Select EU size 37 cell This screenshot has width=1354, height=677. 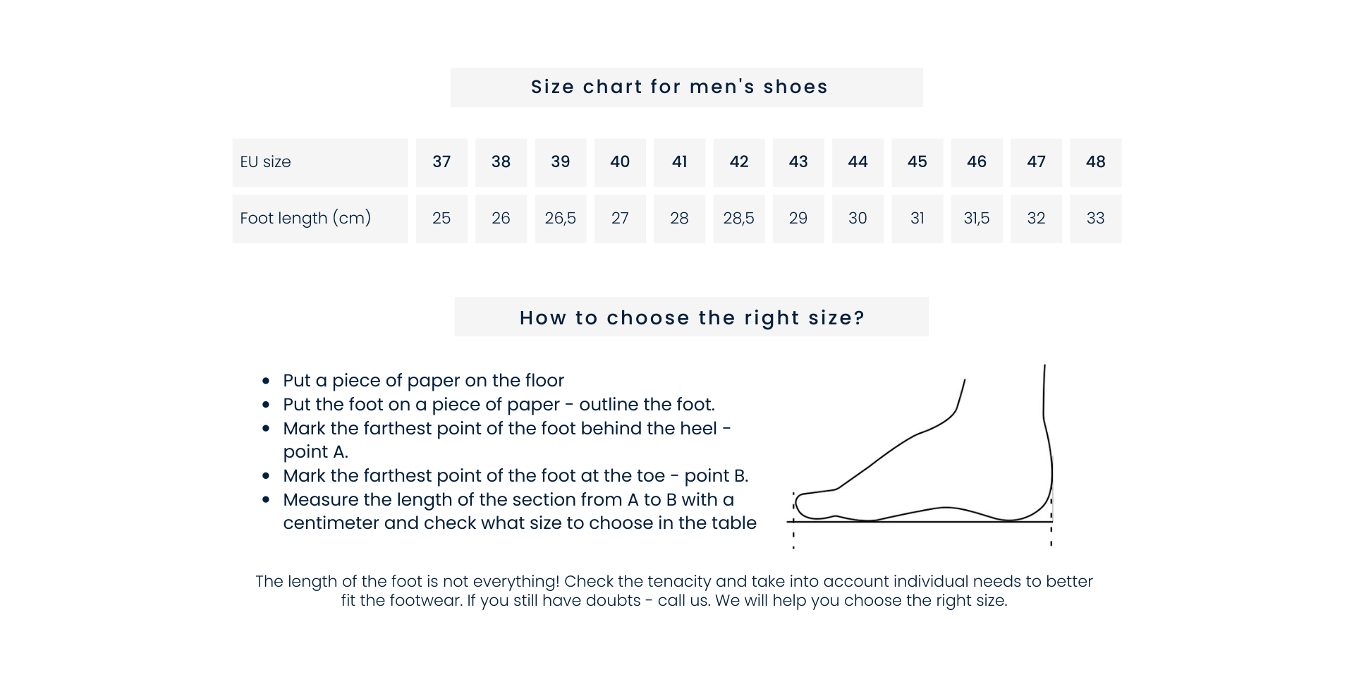coord(441,162)
